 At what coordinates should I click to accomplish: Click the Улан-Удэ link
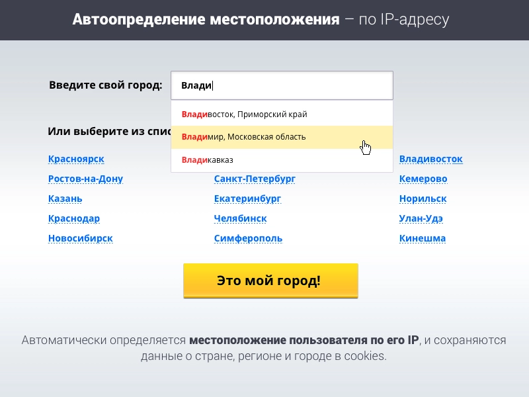[x=421, y=218]
